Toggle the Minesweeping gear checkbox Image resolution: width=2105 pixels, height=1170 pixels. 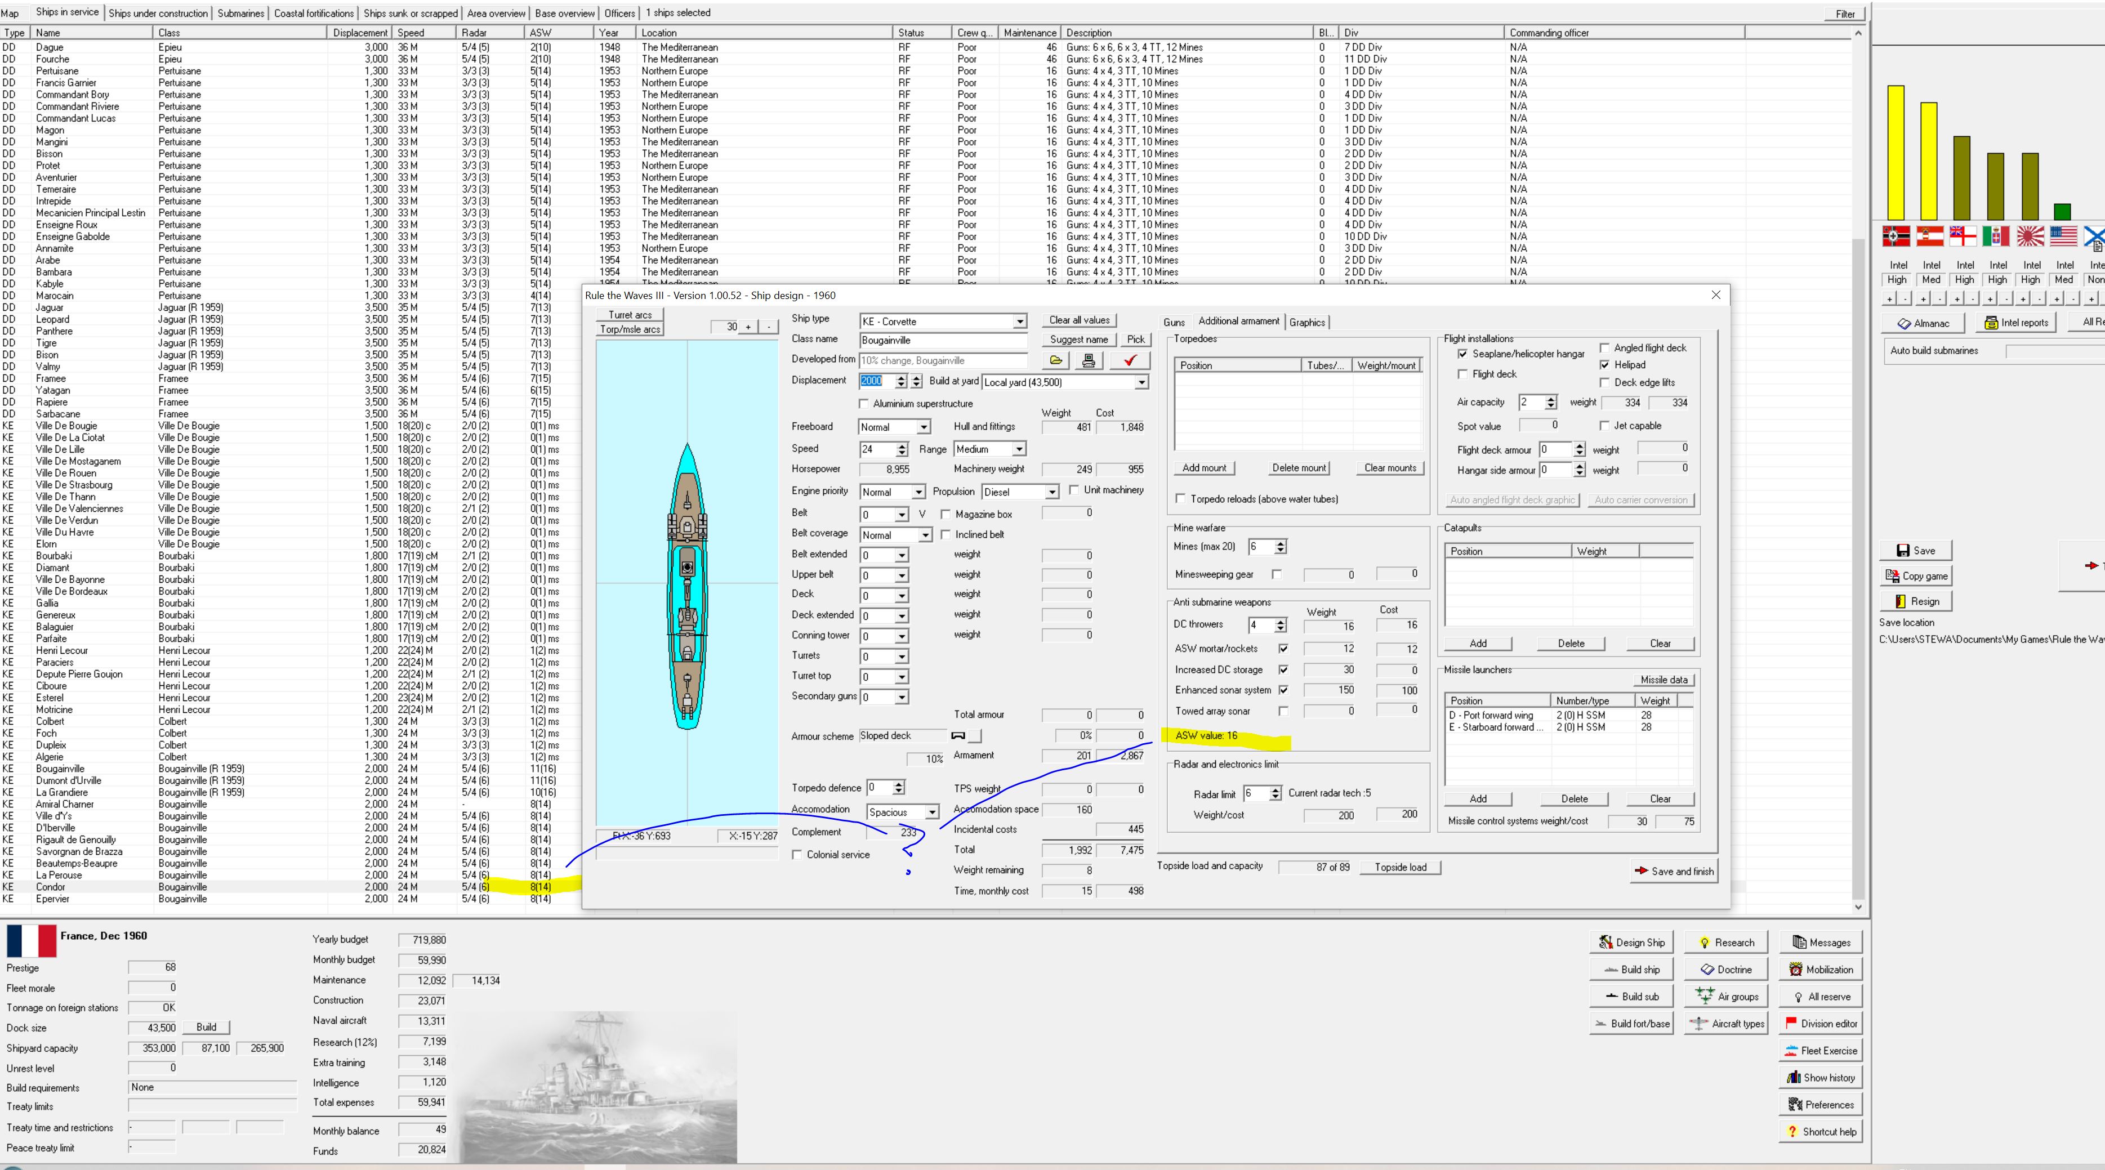click(x=1277, y=574)
